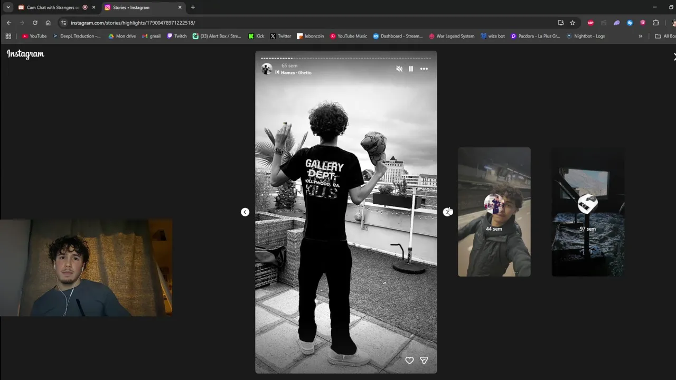
Task: Click the install/cast icon in address bar
Action: pyautogui.click(x=560, y=23)
